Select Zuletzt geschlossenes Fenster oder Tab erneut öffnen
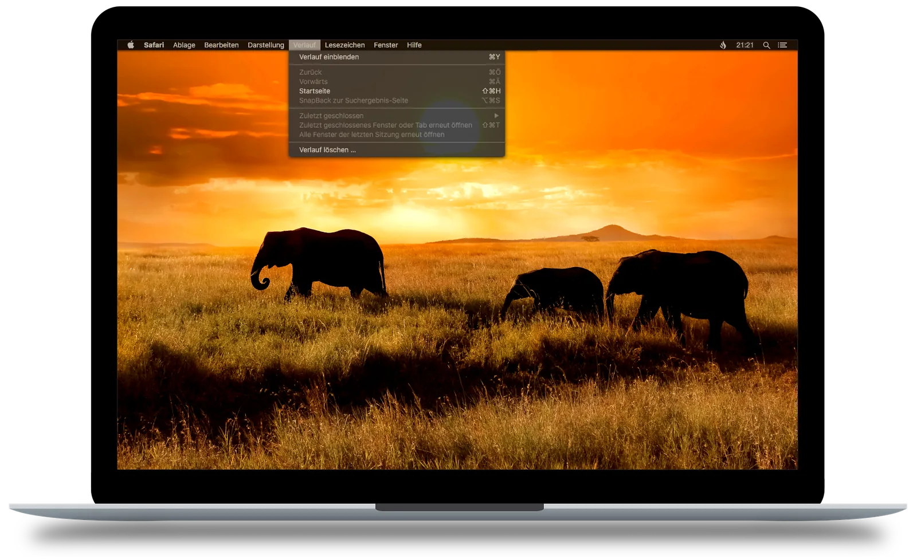This screenshot has height=560, width=917. tap(397, 125)
